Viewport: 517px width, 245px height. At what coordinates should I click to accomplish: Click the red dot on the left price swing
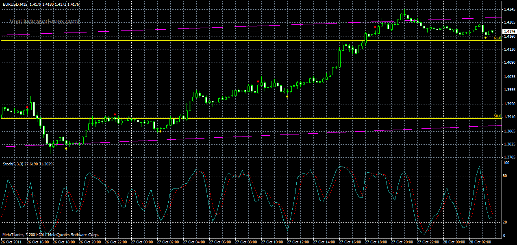(x=27, y=107)
